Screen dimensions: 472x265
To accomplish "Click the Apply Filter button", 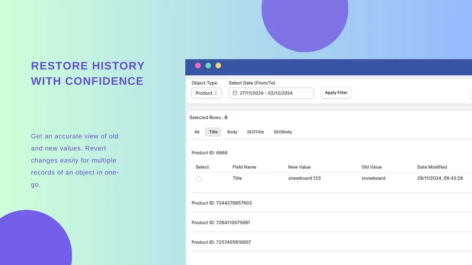I will pos(336,92).
